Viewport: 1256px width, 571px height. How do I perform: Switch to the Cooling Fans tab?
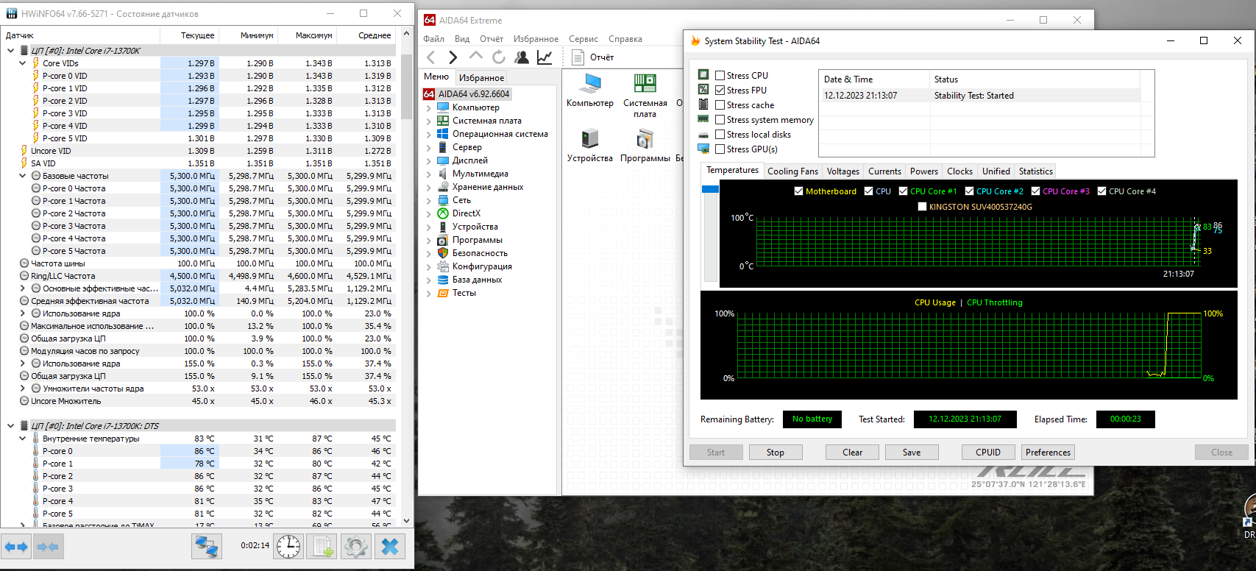click(x=792, y=171)
